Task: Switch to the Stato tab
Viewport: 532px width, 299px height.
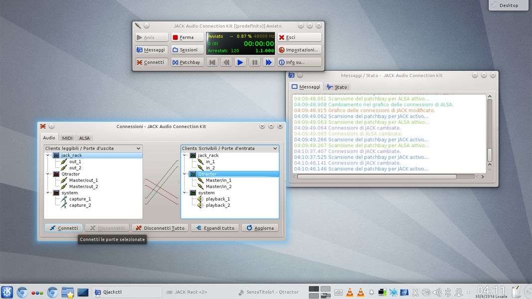Action: 337,87
